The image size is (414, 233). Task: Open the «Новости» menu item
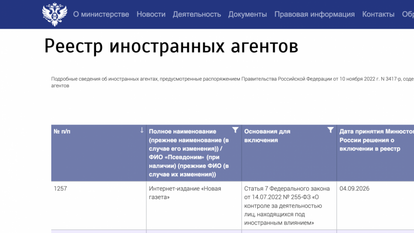[x=151, y=14]
